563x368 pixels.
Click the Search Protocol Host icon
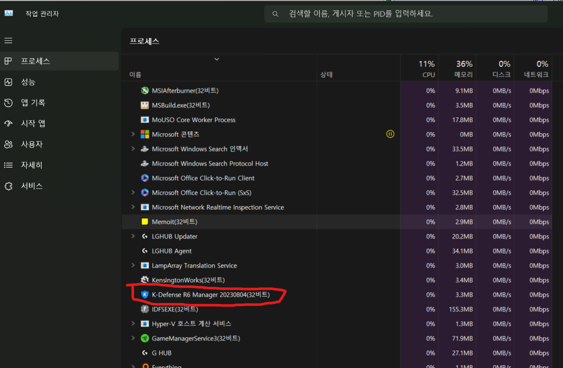(x=145, y=163)
